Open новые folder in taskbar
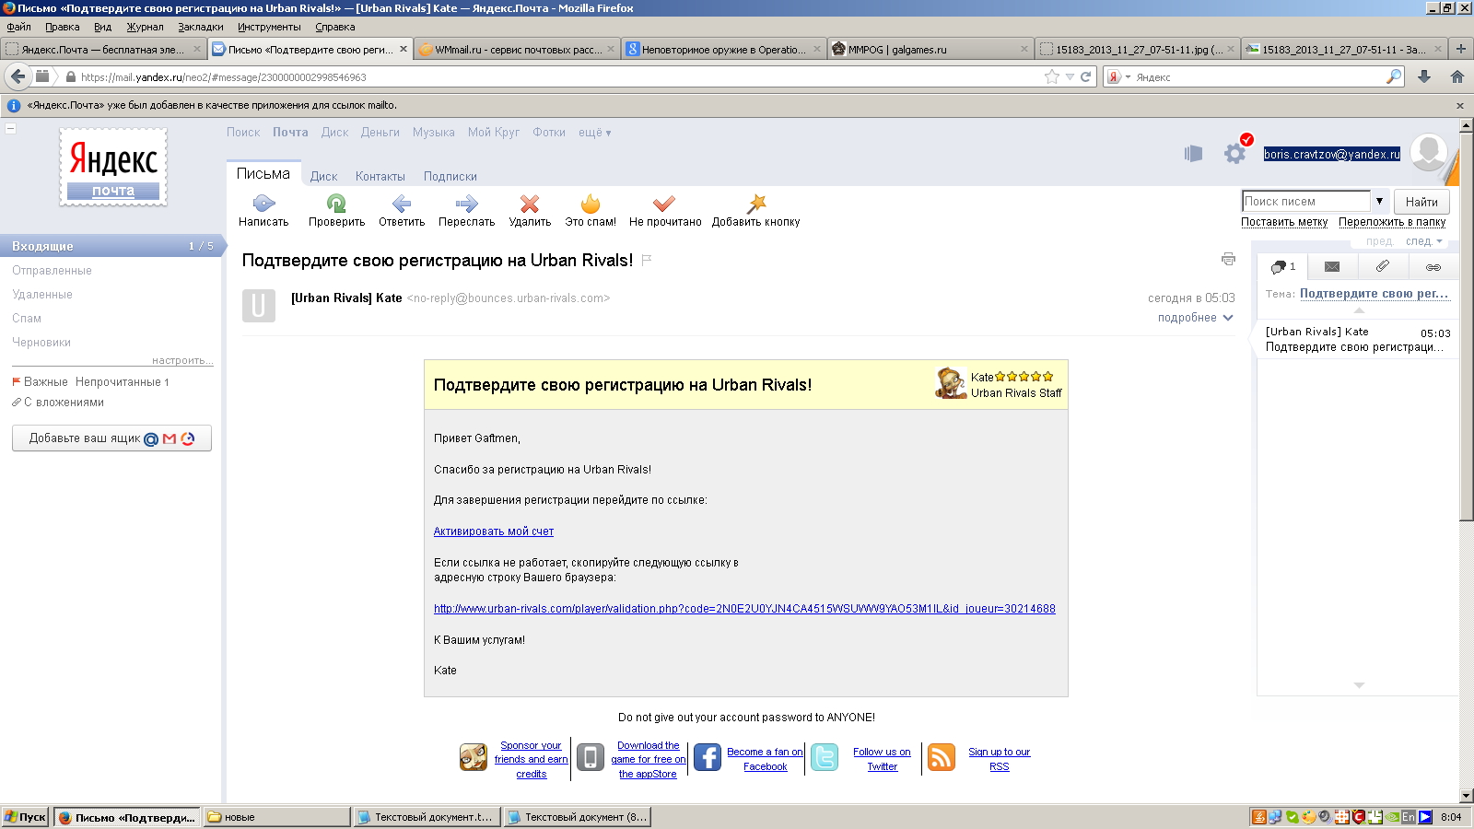The height and width of the screenshot is (829, 1474). (276, 817)
